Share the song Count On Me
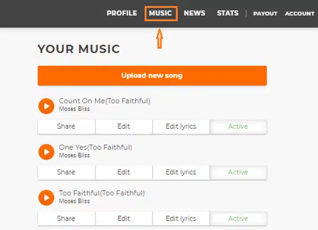Image resolution: width=318 pixels, height=230 pixels. tap(66, 127)
